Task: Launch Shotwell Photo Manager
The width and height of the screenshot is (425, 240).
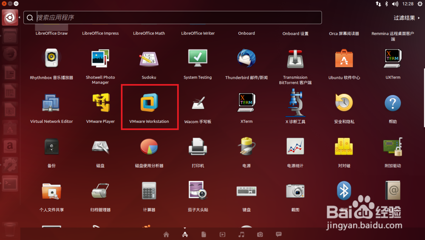Action: click(x=100, y=58)
